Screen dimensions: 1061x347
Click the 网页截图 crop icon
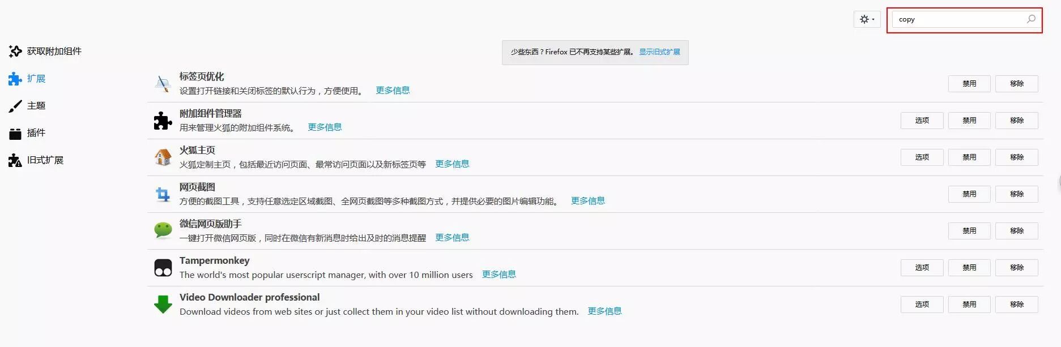pyautogui.click(x=163, y=194)
